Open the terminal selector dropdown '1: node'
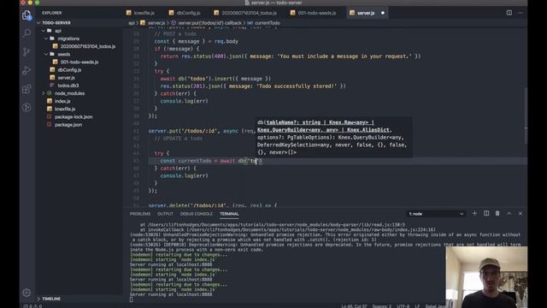Image resolution: width=547 pixels, height=308 pixels. (x=436, y=214)
